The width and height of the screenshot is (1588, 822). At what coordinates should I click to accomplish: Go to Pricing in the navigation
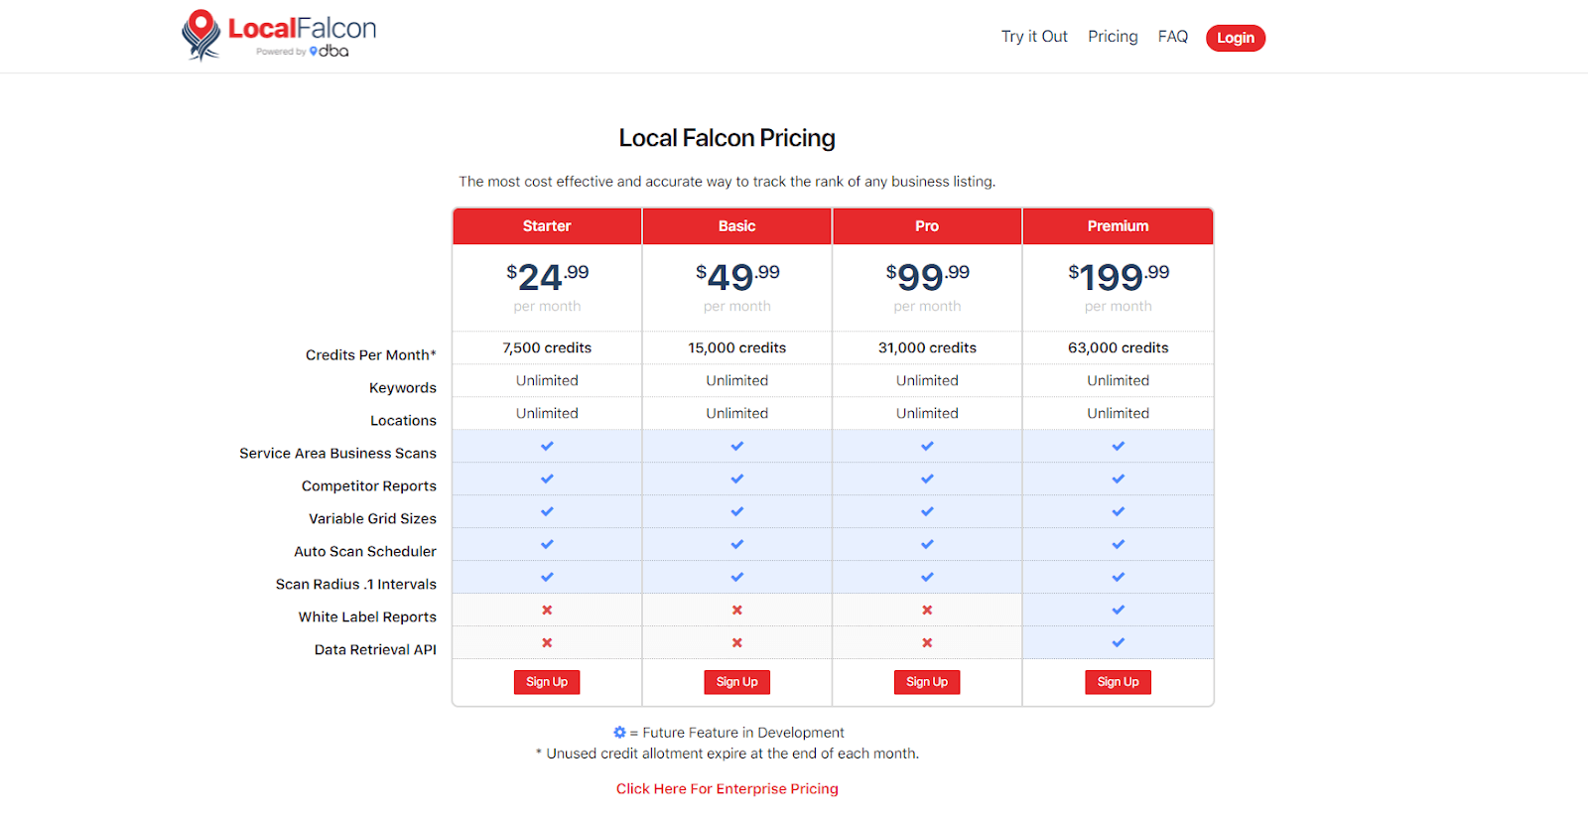pyautogui.click(x=1113, y=37)
